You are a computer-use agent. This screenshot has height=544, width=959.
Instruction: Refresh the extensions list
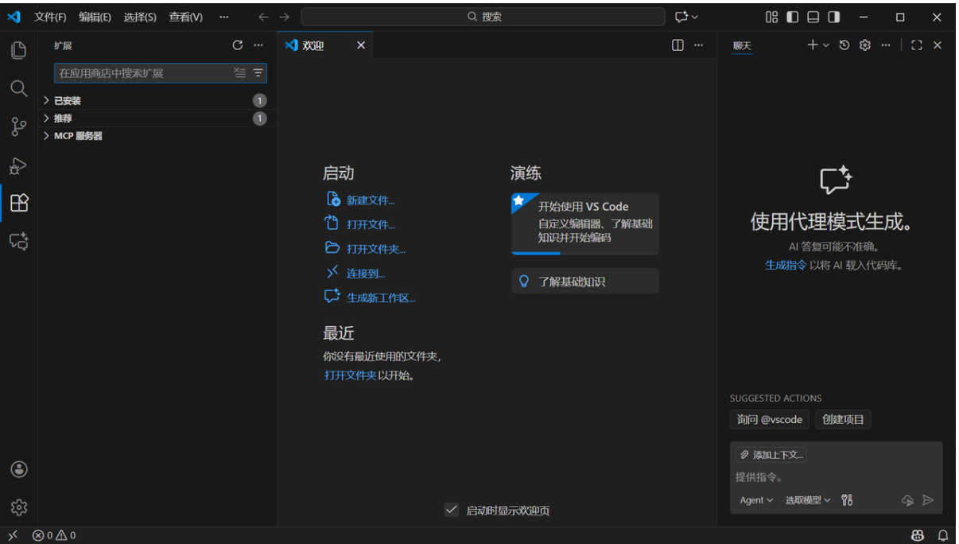pos(238,45)
